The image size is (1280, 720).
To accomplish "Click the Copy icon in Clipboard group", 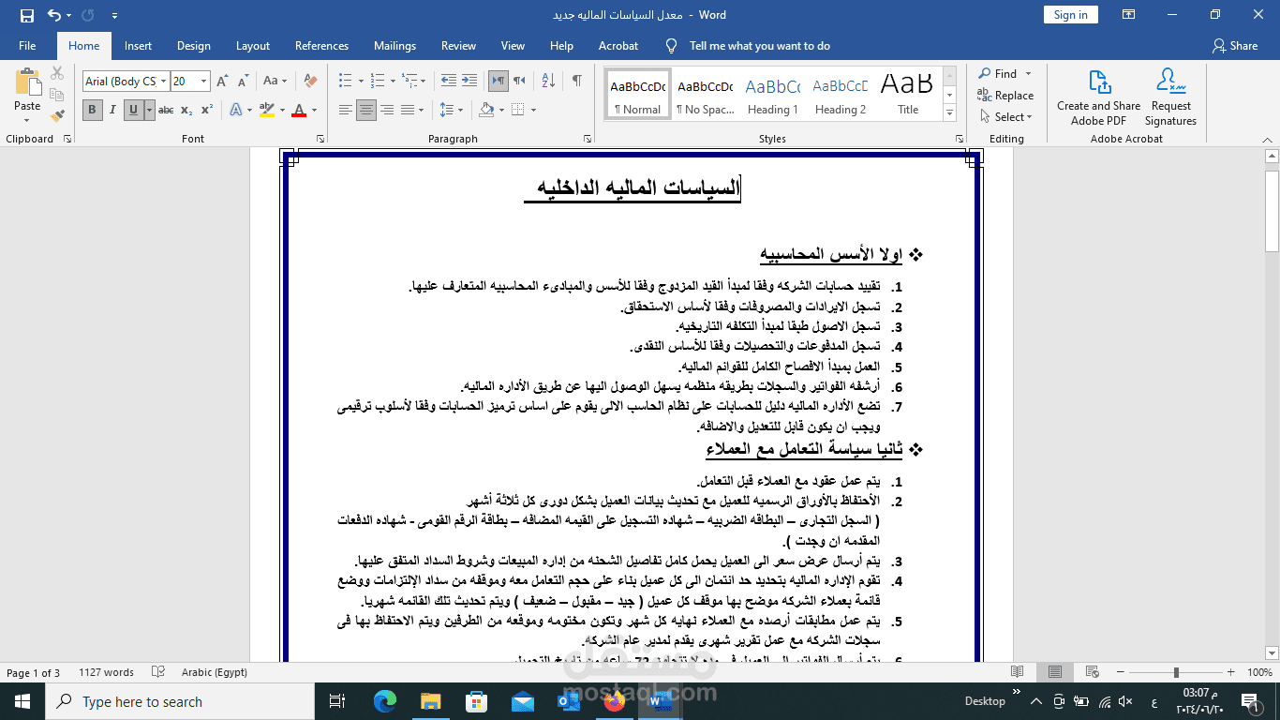I will pyautogui.click(x=57, y=94).
